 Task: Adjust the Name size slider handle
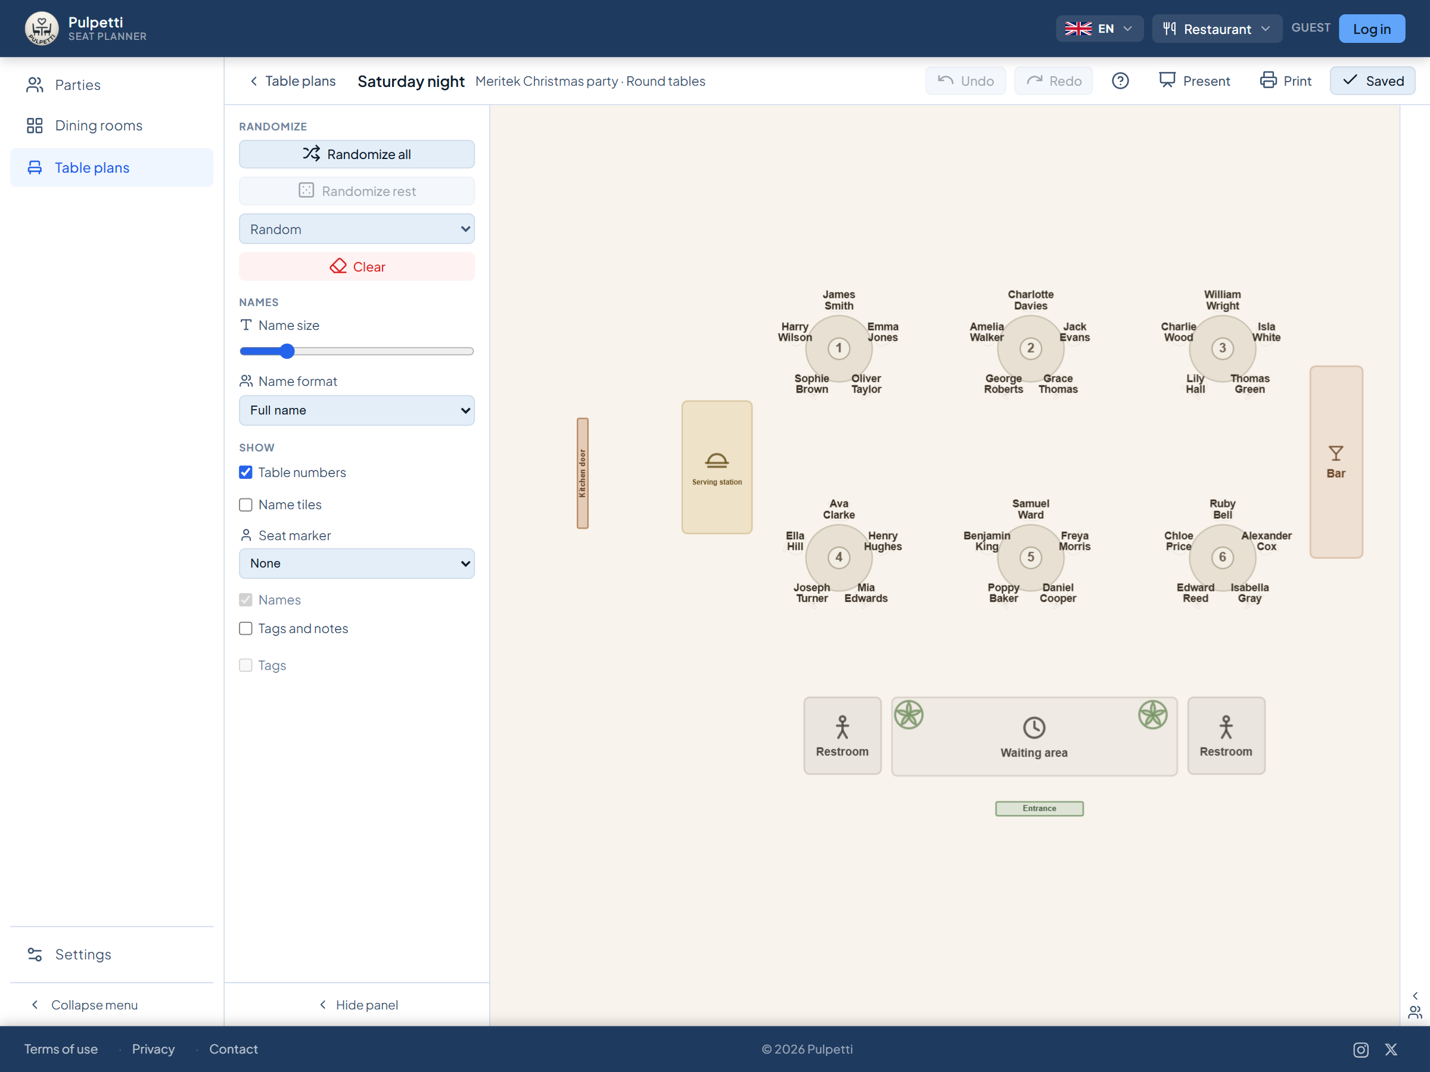coord(288,351)
